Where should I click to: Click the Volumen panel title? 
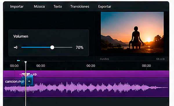pos(21,36)
